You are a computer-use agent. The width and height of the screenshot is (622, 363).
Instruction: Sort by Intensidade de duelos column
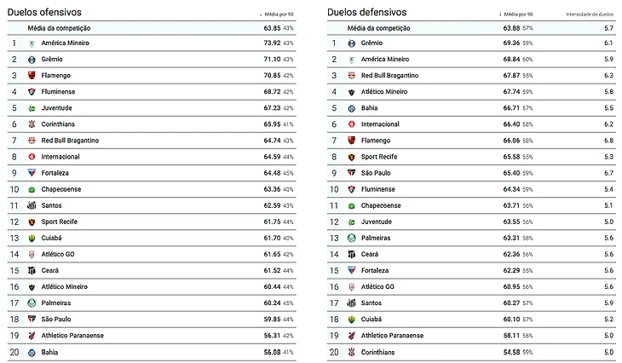coord(590,14)
